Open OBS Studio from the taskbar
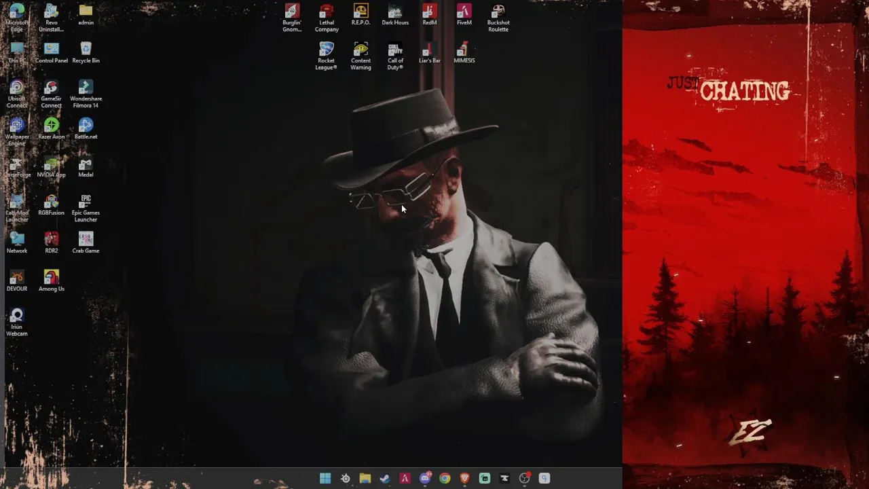869x489 pixels. [524, 478]
